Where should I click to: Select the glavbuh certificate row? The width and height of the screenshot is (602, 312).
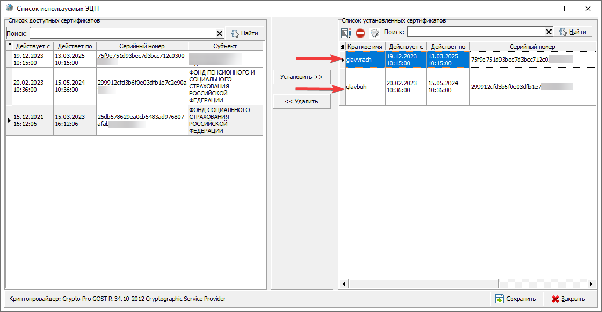(365, 86)
